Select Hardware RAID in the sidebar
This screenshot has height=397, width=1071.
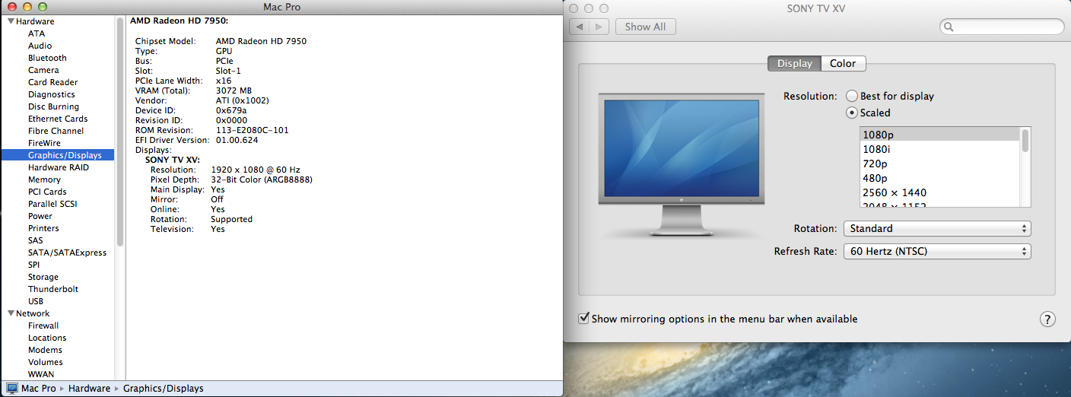59,167
